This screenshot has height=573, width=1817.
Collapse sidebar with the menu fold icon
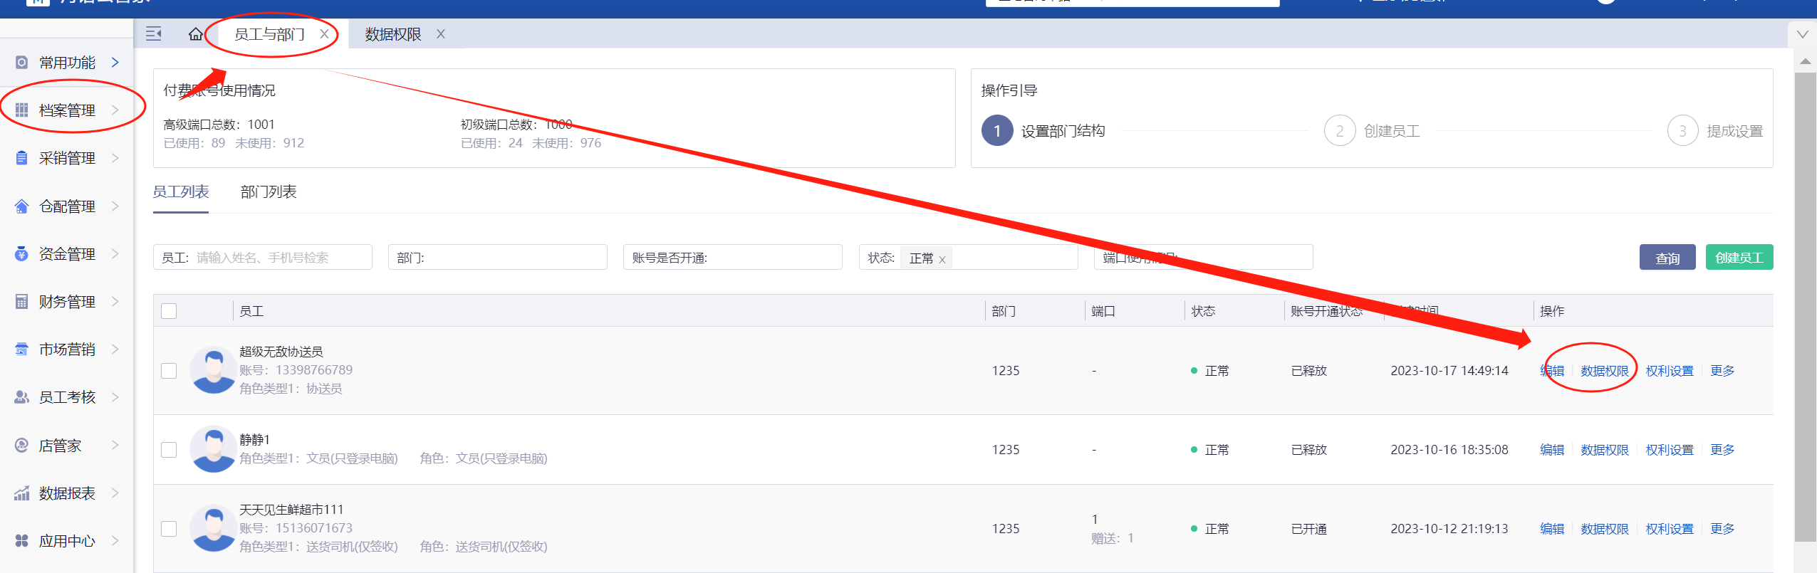click(x=154, y=33)
